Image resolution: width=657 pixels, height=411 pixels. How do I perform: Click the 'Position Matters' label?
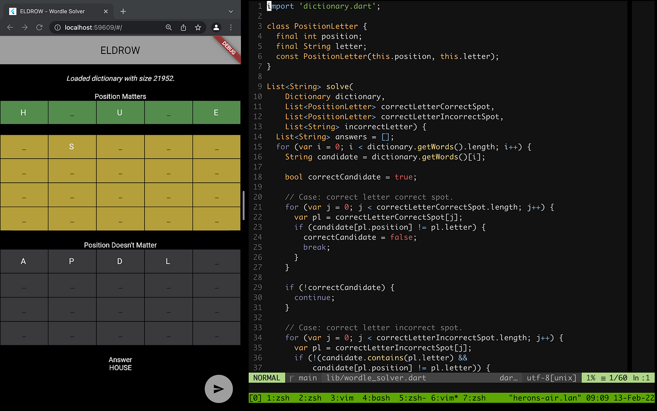(120, 96)
